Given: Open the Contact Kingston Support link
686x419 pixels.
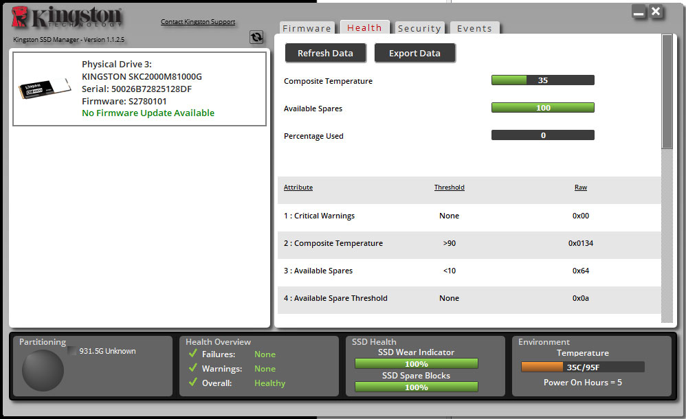Looking at the screenshot, I should point(198,21).
